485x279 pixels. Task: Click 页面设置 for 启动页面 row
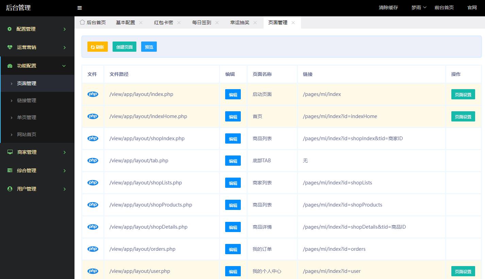click(463, 95)
